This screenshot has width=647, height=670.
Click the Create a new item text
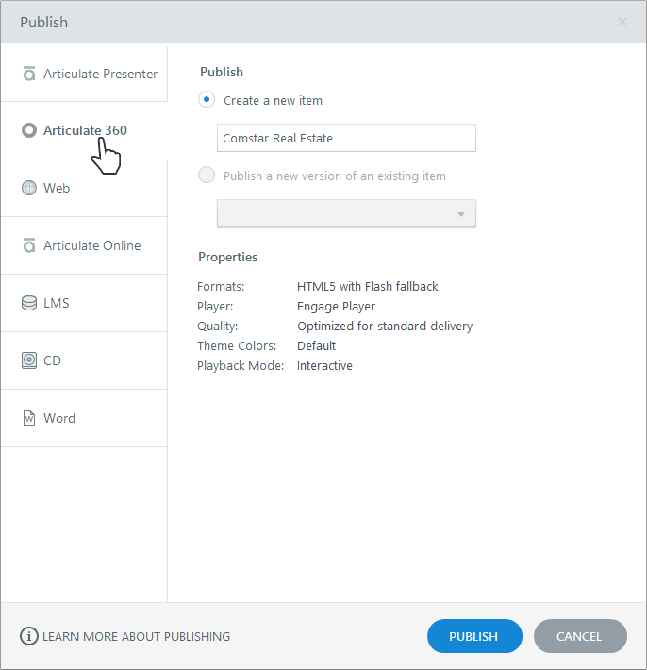(273, 100)
